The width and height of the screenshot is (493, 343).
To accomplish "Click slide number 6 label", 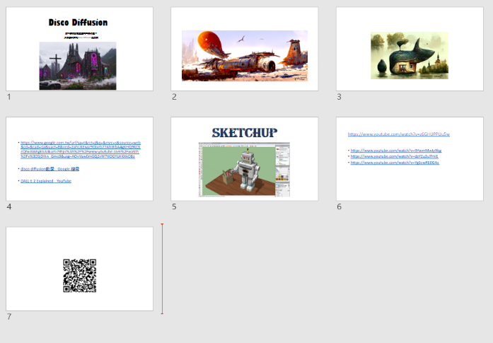I will (339, 207).
